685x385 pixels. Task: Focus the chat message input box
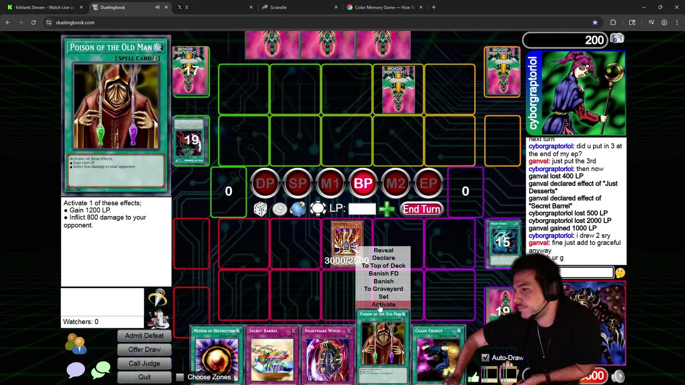point(585,273)
